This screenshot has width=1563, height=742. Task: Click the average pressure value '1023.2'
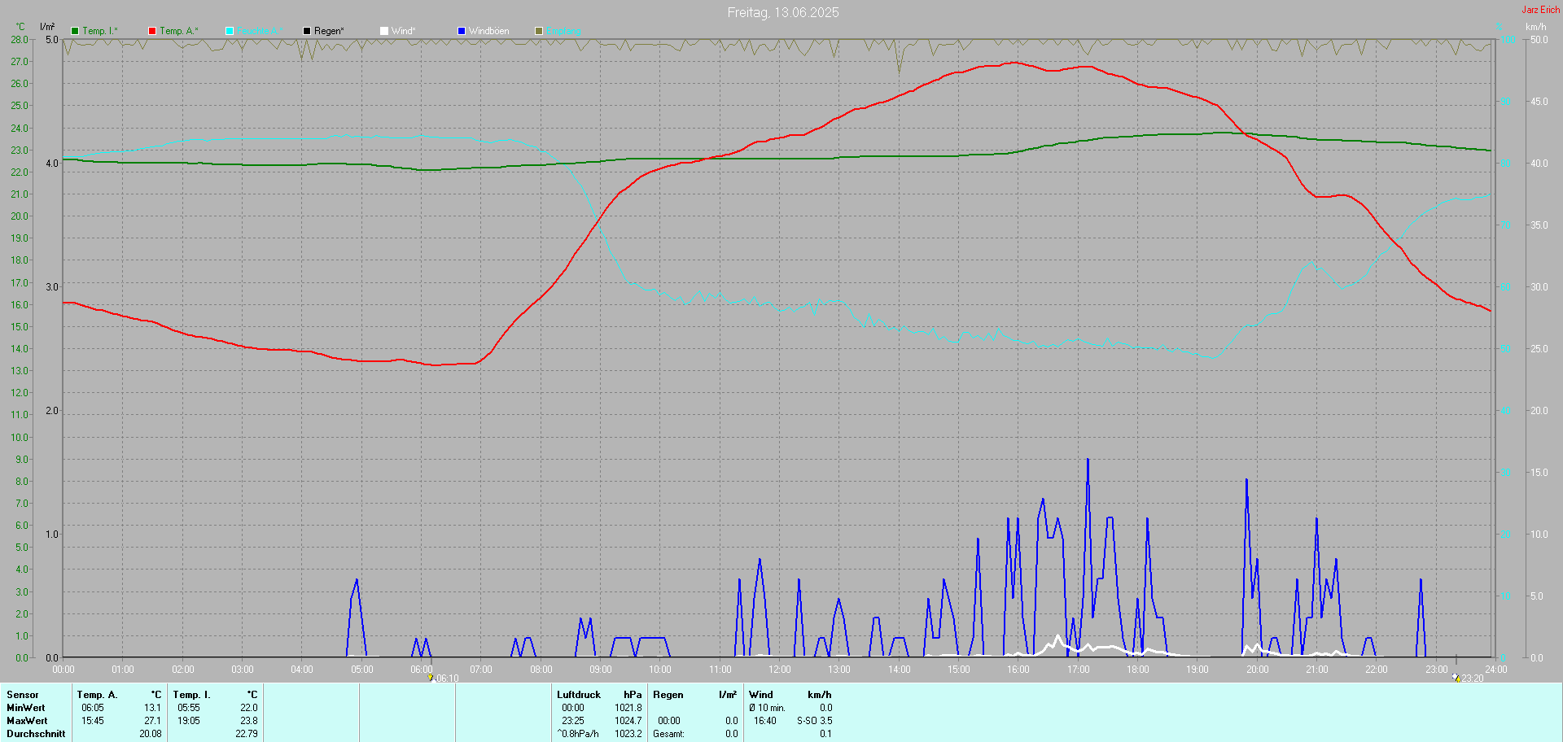tap(628, 734)
